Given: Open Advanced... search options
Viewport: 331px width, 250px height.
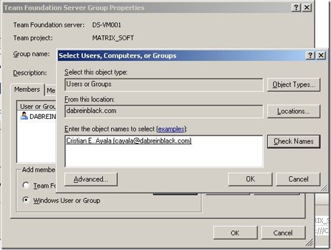Looking at the screenshot, I should [x=91, y=180].
